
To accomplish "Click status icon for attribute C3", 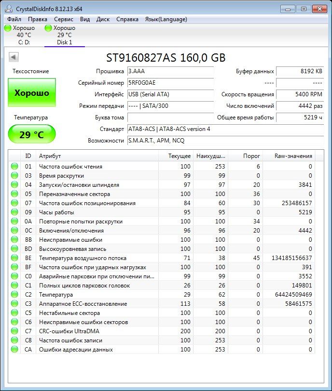I will pyautogui.click(x=15, y=303).
